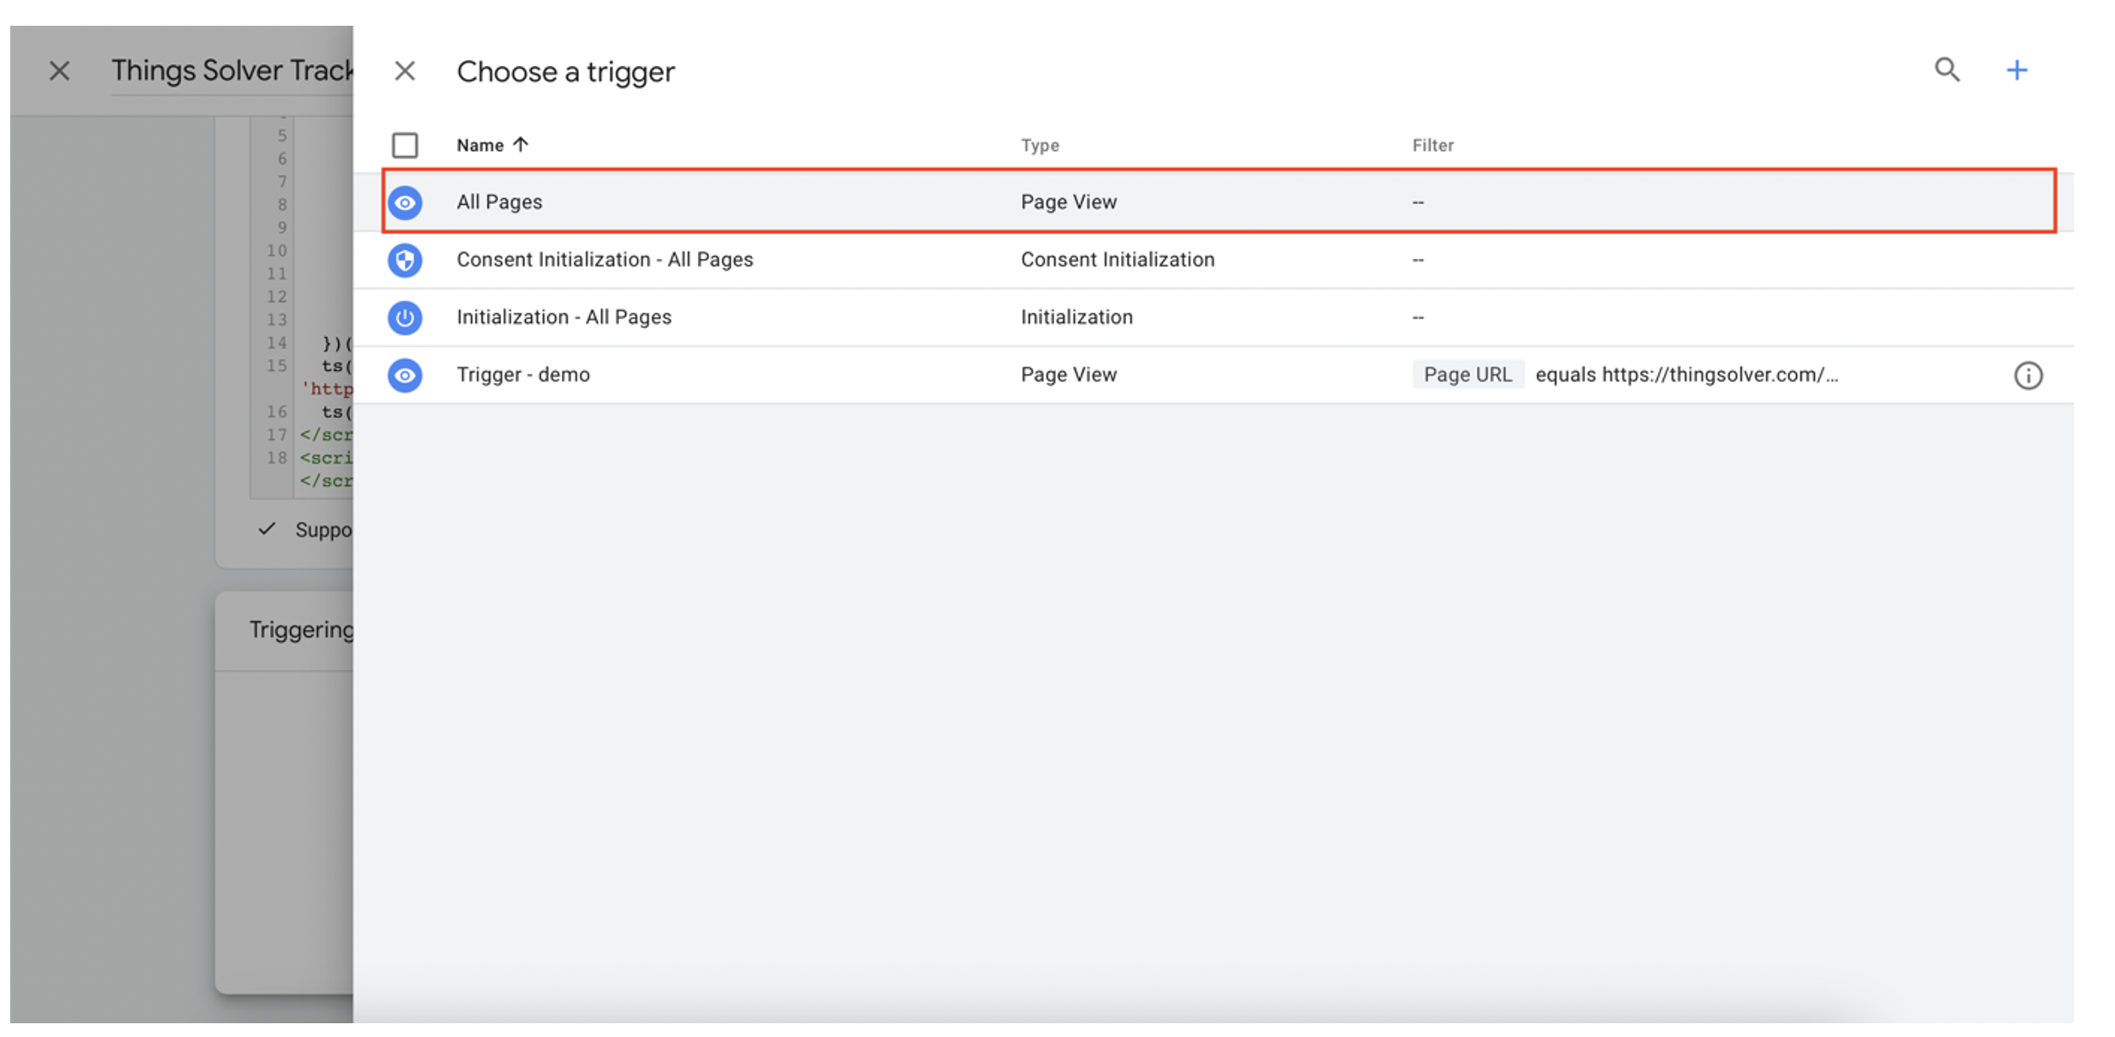
Task: Click the Filter column header
Action: click(x=1432, y=145)
